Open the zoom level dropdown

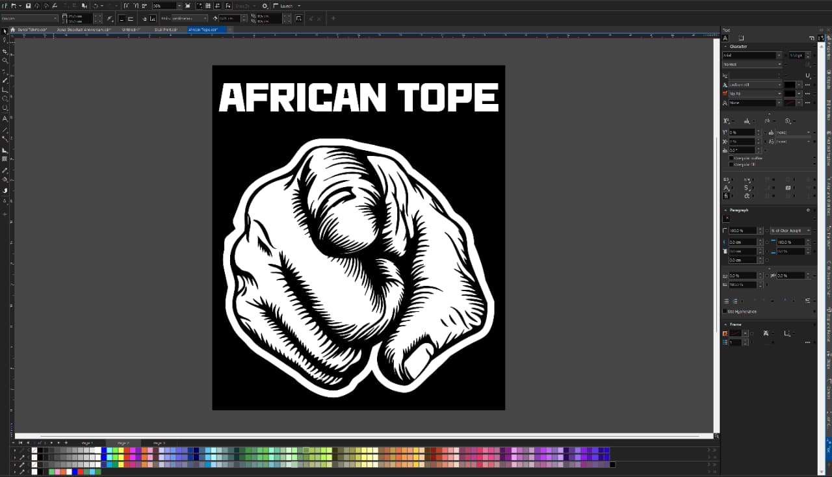point(179,6)
